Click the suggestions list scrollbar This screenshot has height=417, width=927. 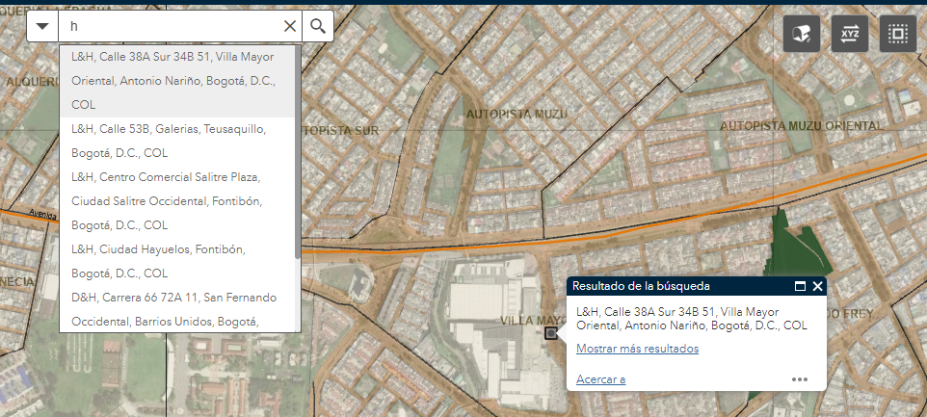click(298, 154)
